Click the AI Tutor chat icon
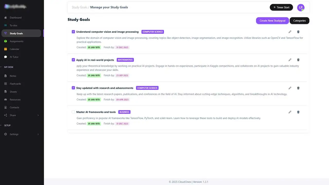Image resolution: width=329 pixels, height=185 pixels. click(6, 57)
